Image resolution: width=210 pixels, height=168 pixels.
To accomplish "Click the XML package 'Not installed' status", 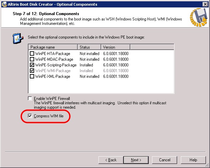I will point(89,76).
